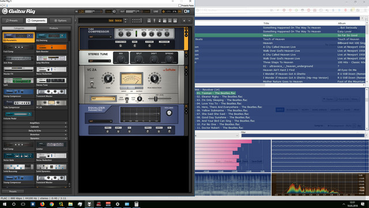Toggle power on the VC 2A module
The height and width of the screenshot is (208, 369).
186,68
